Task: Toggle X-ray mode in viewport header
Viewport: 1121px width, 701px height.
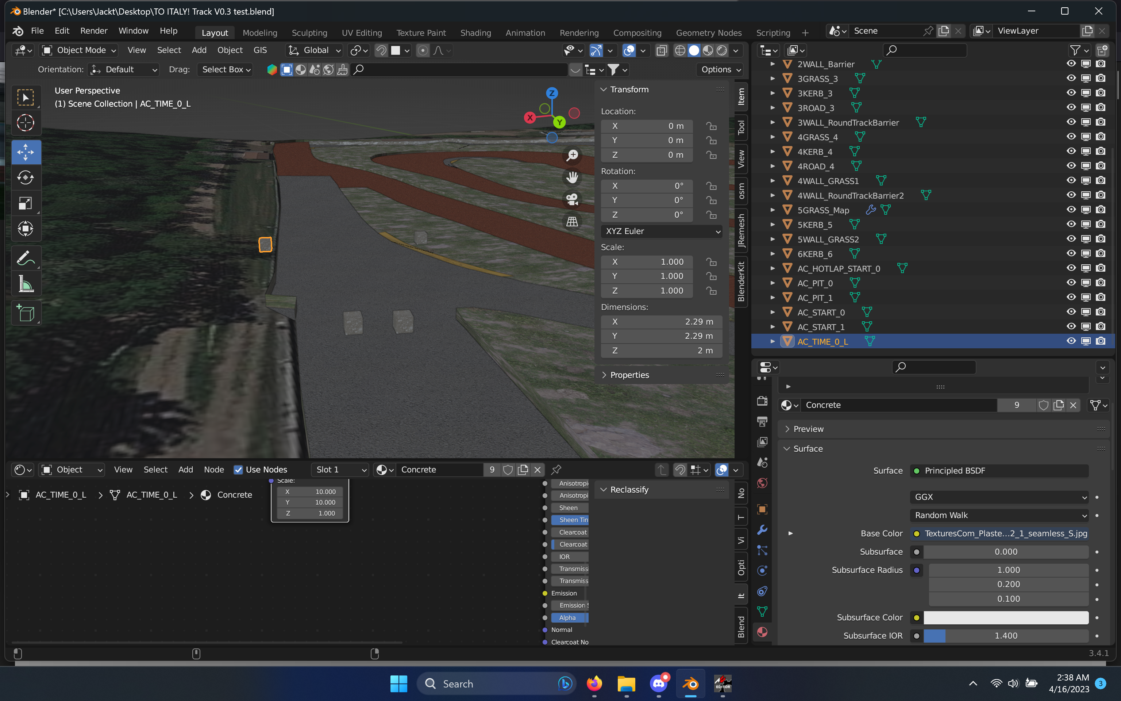Action: 662,50
